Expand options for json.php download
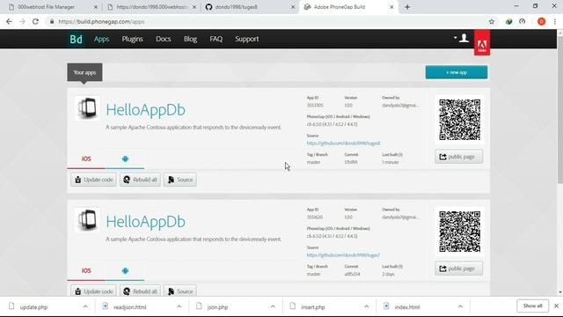This screenshot has height=317, width=563. click(273, 306)
